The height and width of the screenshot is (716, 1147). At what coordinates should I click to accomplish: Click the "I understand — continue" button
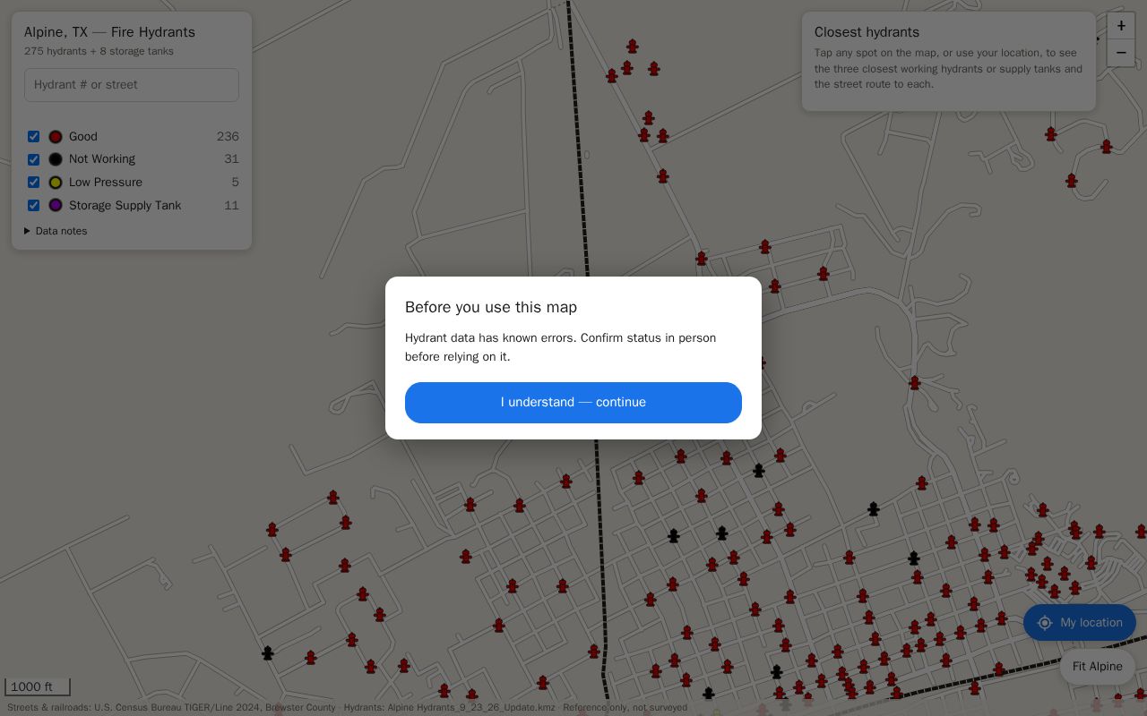(x=573, y=403)
